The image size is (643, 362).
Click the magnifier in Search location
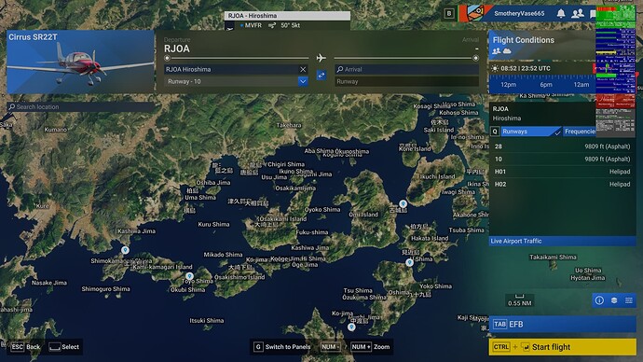[x=11, y=106]
